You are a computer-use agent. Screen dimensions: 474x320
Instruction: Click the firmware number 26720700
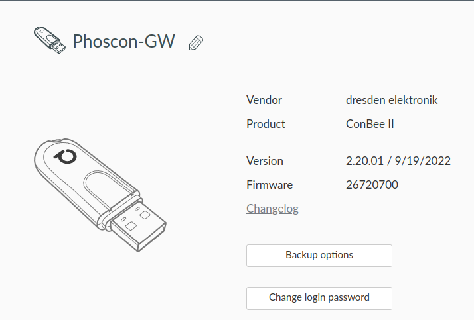click(372, 185)
